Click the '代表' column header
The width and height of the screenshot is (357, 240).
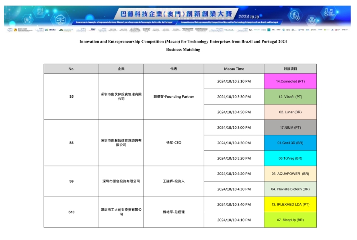coord(174,69)
